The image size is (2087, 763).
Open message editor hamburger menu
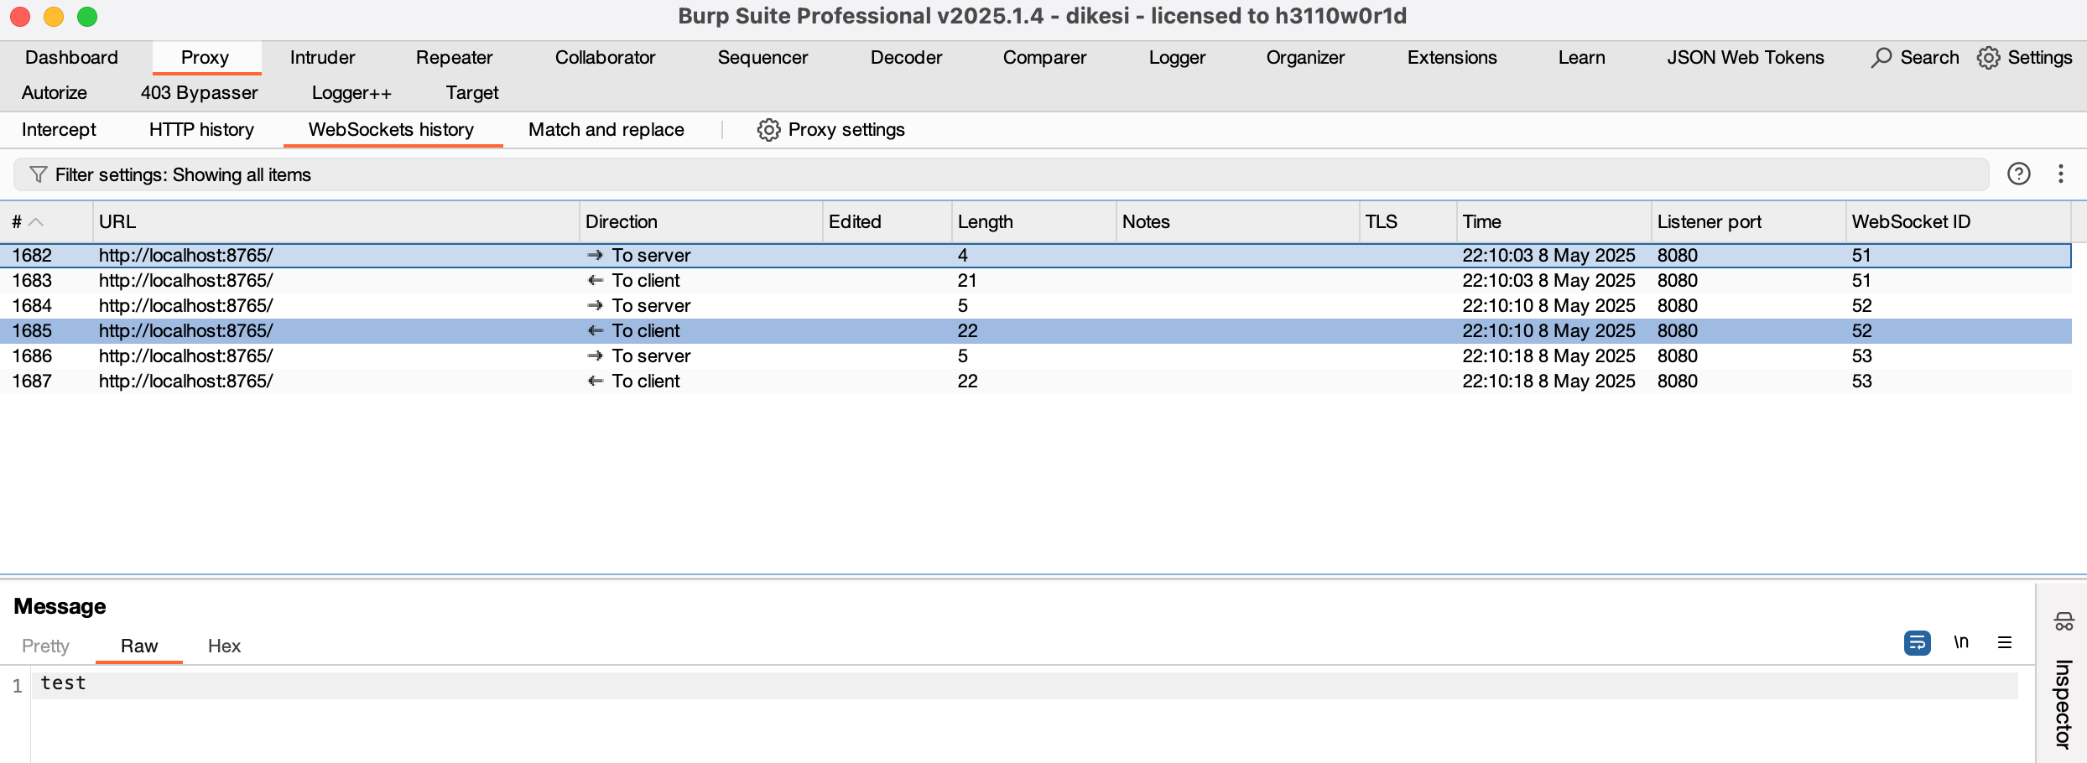pos(2005,642)
